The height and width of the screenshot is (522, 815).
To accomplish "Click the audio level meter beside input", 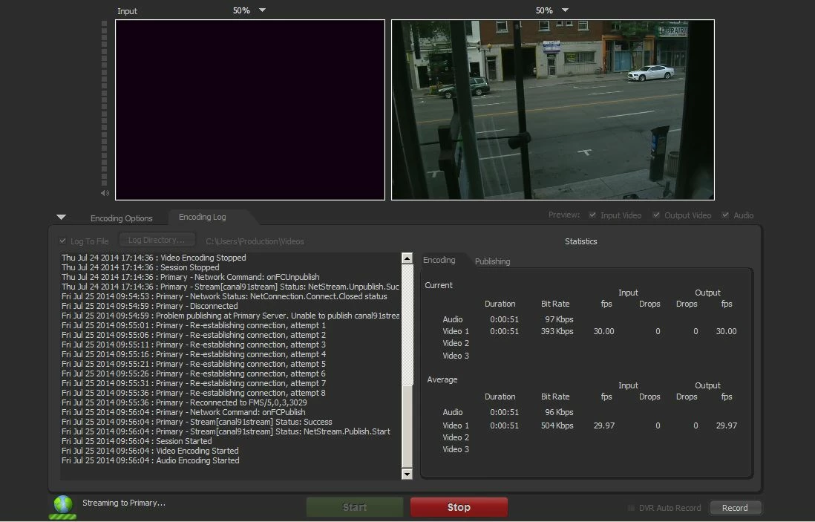I will 105,103.
